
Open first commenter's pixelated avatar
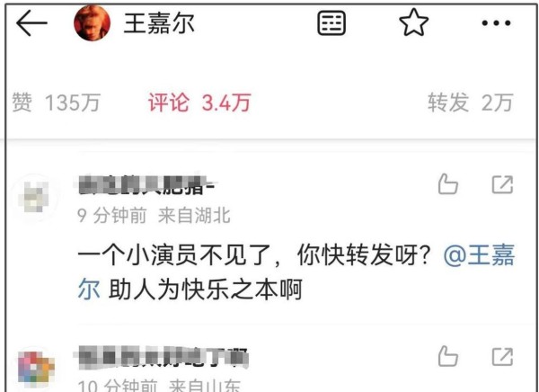click(x=33, y=197)
